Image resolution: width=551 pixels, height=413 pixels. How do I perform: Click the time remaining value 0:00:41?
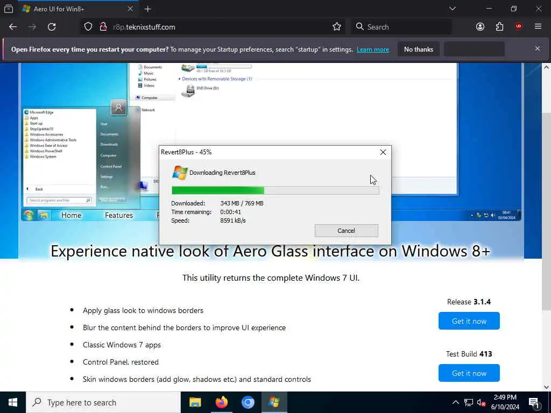pyautogui.click(x=230, y=212)
